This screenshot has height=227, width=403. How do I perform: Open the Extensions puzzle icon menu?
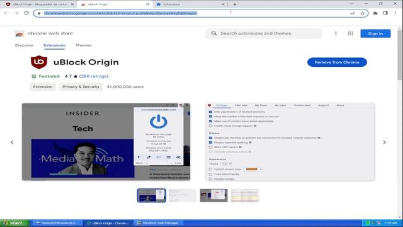375,13
